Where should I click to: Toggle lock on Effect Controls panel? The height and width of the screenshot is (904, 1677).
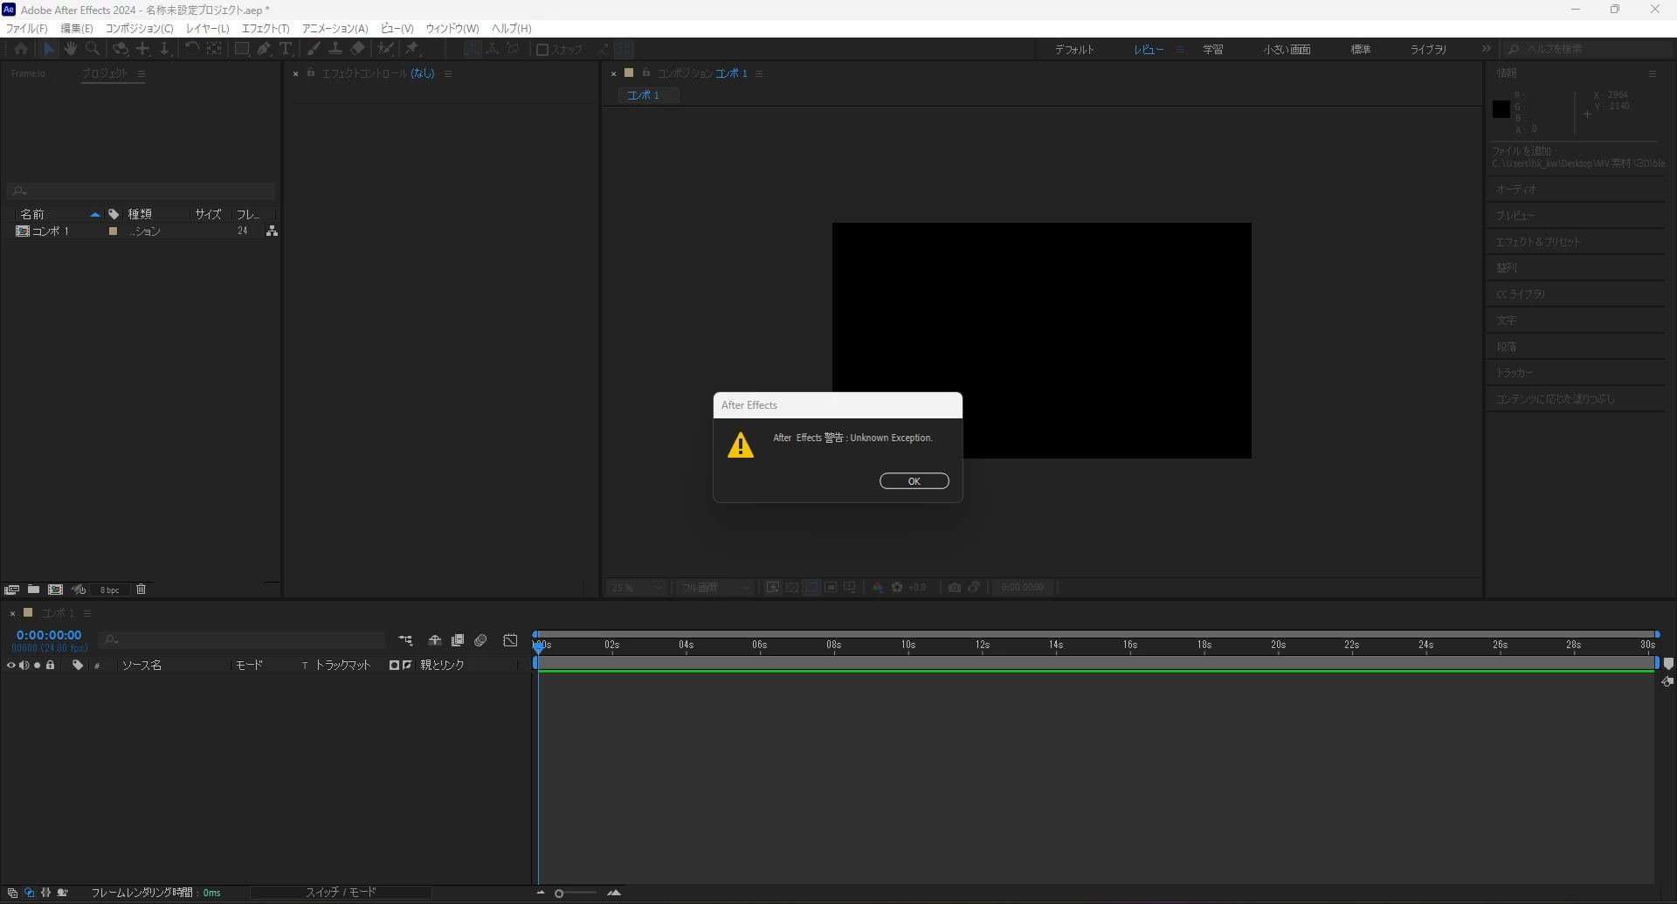pyautogui.click(x=310, y=73)
